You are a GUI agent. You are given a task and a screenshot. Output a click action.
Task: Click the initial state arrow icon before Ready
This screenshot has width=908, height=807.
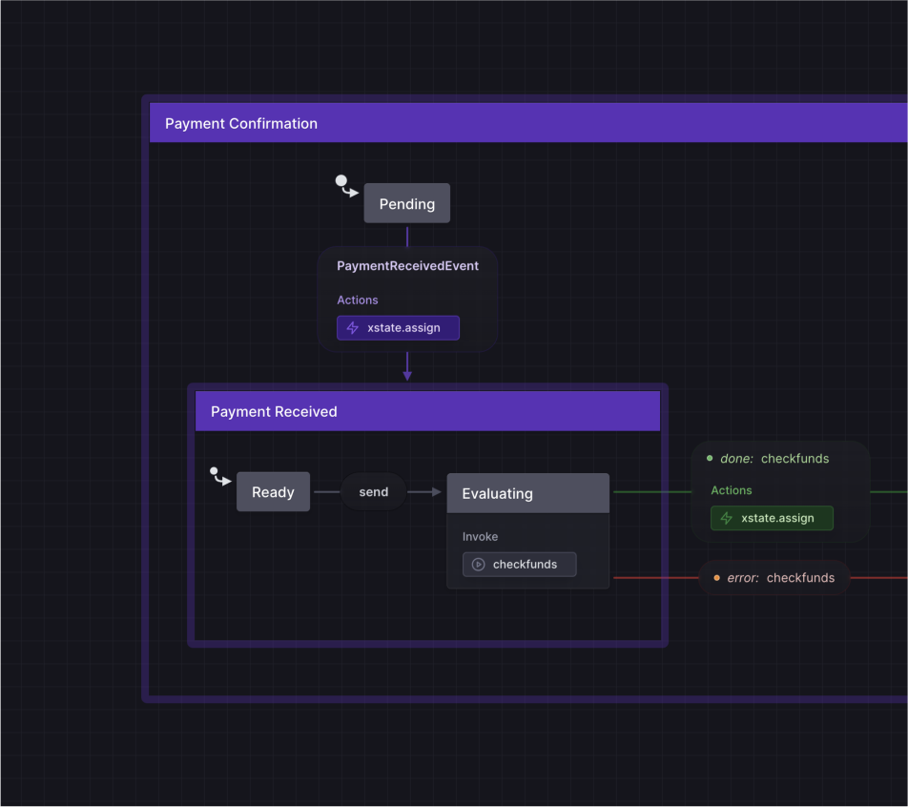click(219, 476)
